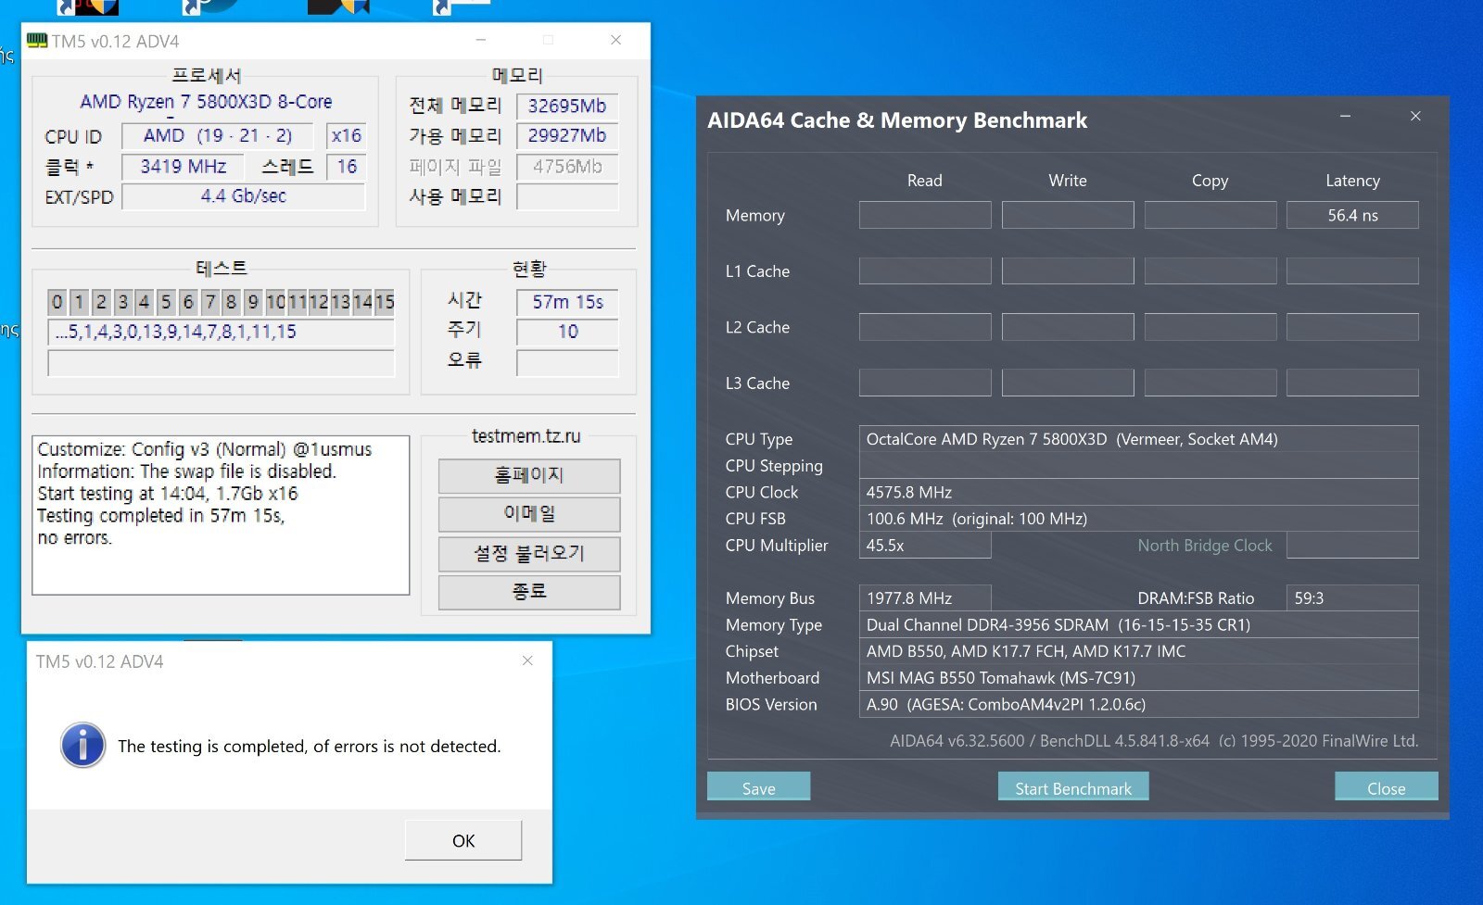The height and width of the screenshot is (905, 1483).
Task: Click the CPU Clock 4575.8 MHz value
Action: (1138, 492)
